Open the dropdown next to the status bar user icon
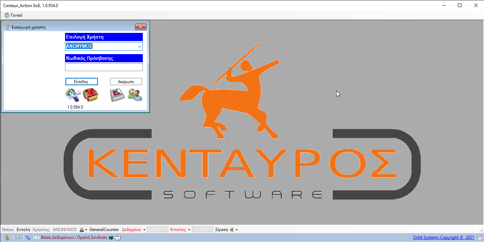 [86, 229]
